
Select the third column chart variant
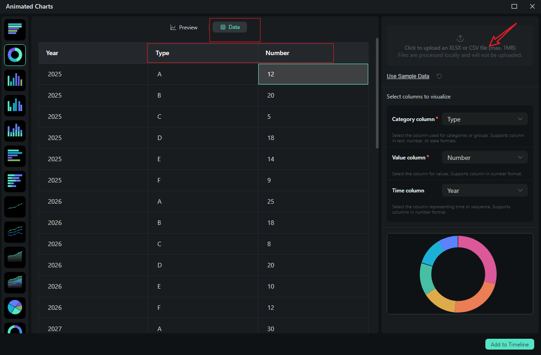pos(15,131)
